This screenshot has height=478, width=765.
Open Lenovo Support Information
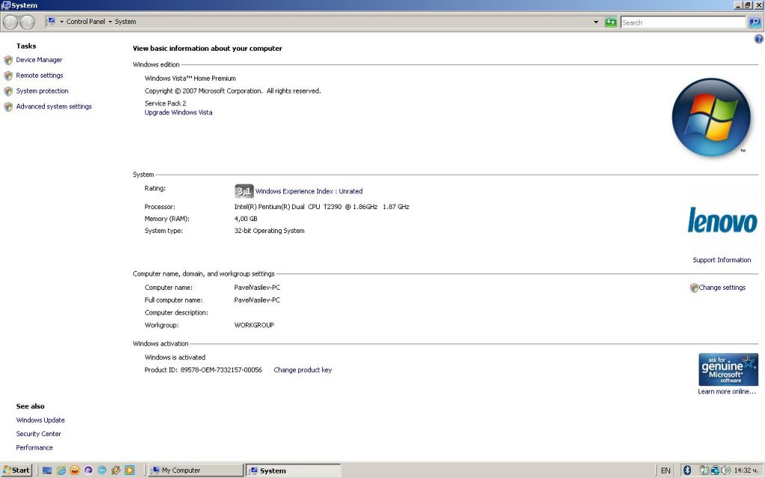(722, 260)
